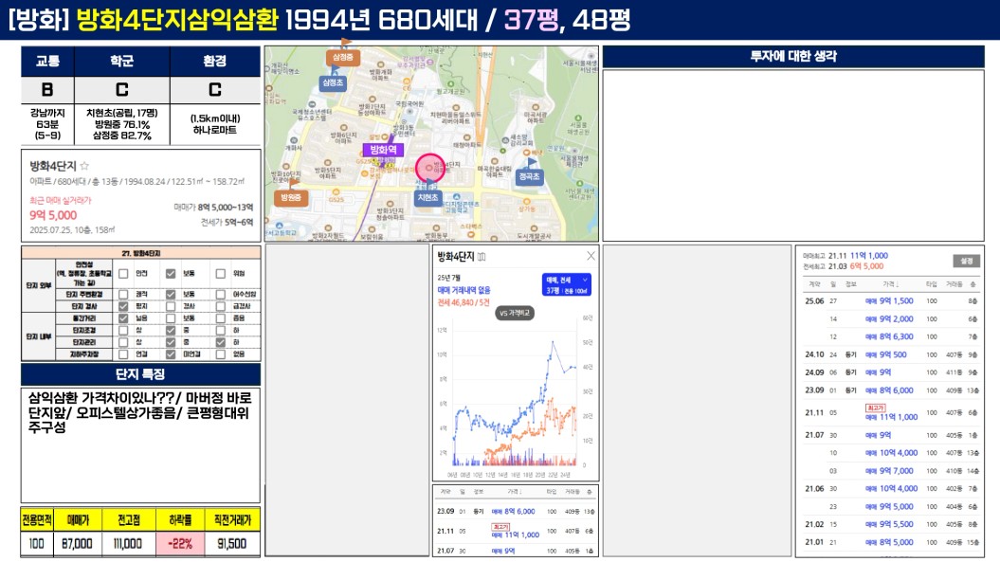This screenshot has height=562, width=1000.
Task: Open the 매매 8억 5,000 trade link
Action: click(x=889, y=542)
